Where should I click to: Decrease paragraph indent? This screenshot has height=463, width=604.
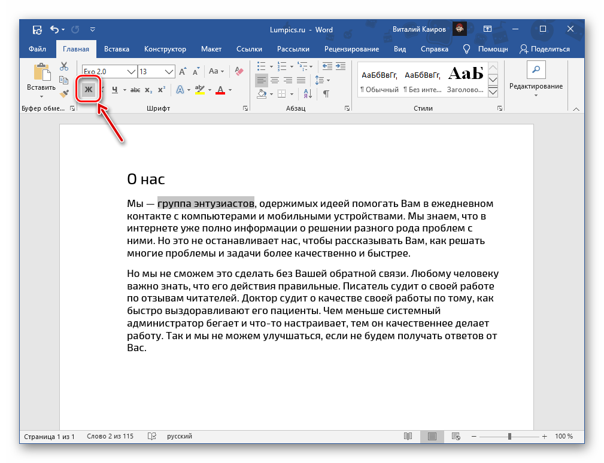point(327,66)
